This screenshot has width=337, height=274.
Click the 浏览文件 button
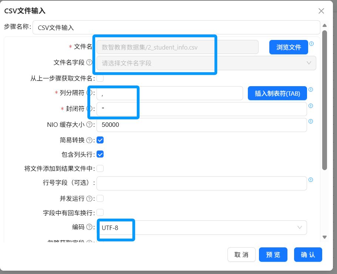pos(289,47)
